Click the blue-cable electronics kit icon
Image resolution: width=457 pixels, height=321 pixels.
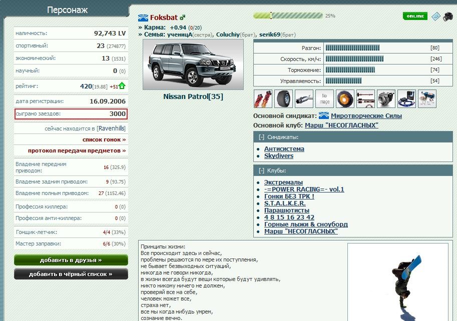tap(406, 99)
